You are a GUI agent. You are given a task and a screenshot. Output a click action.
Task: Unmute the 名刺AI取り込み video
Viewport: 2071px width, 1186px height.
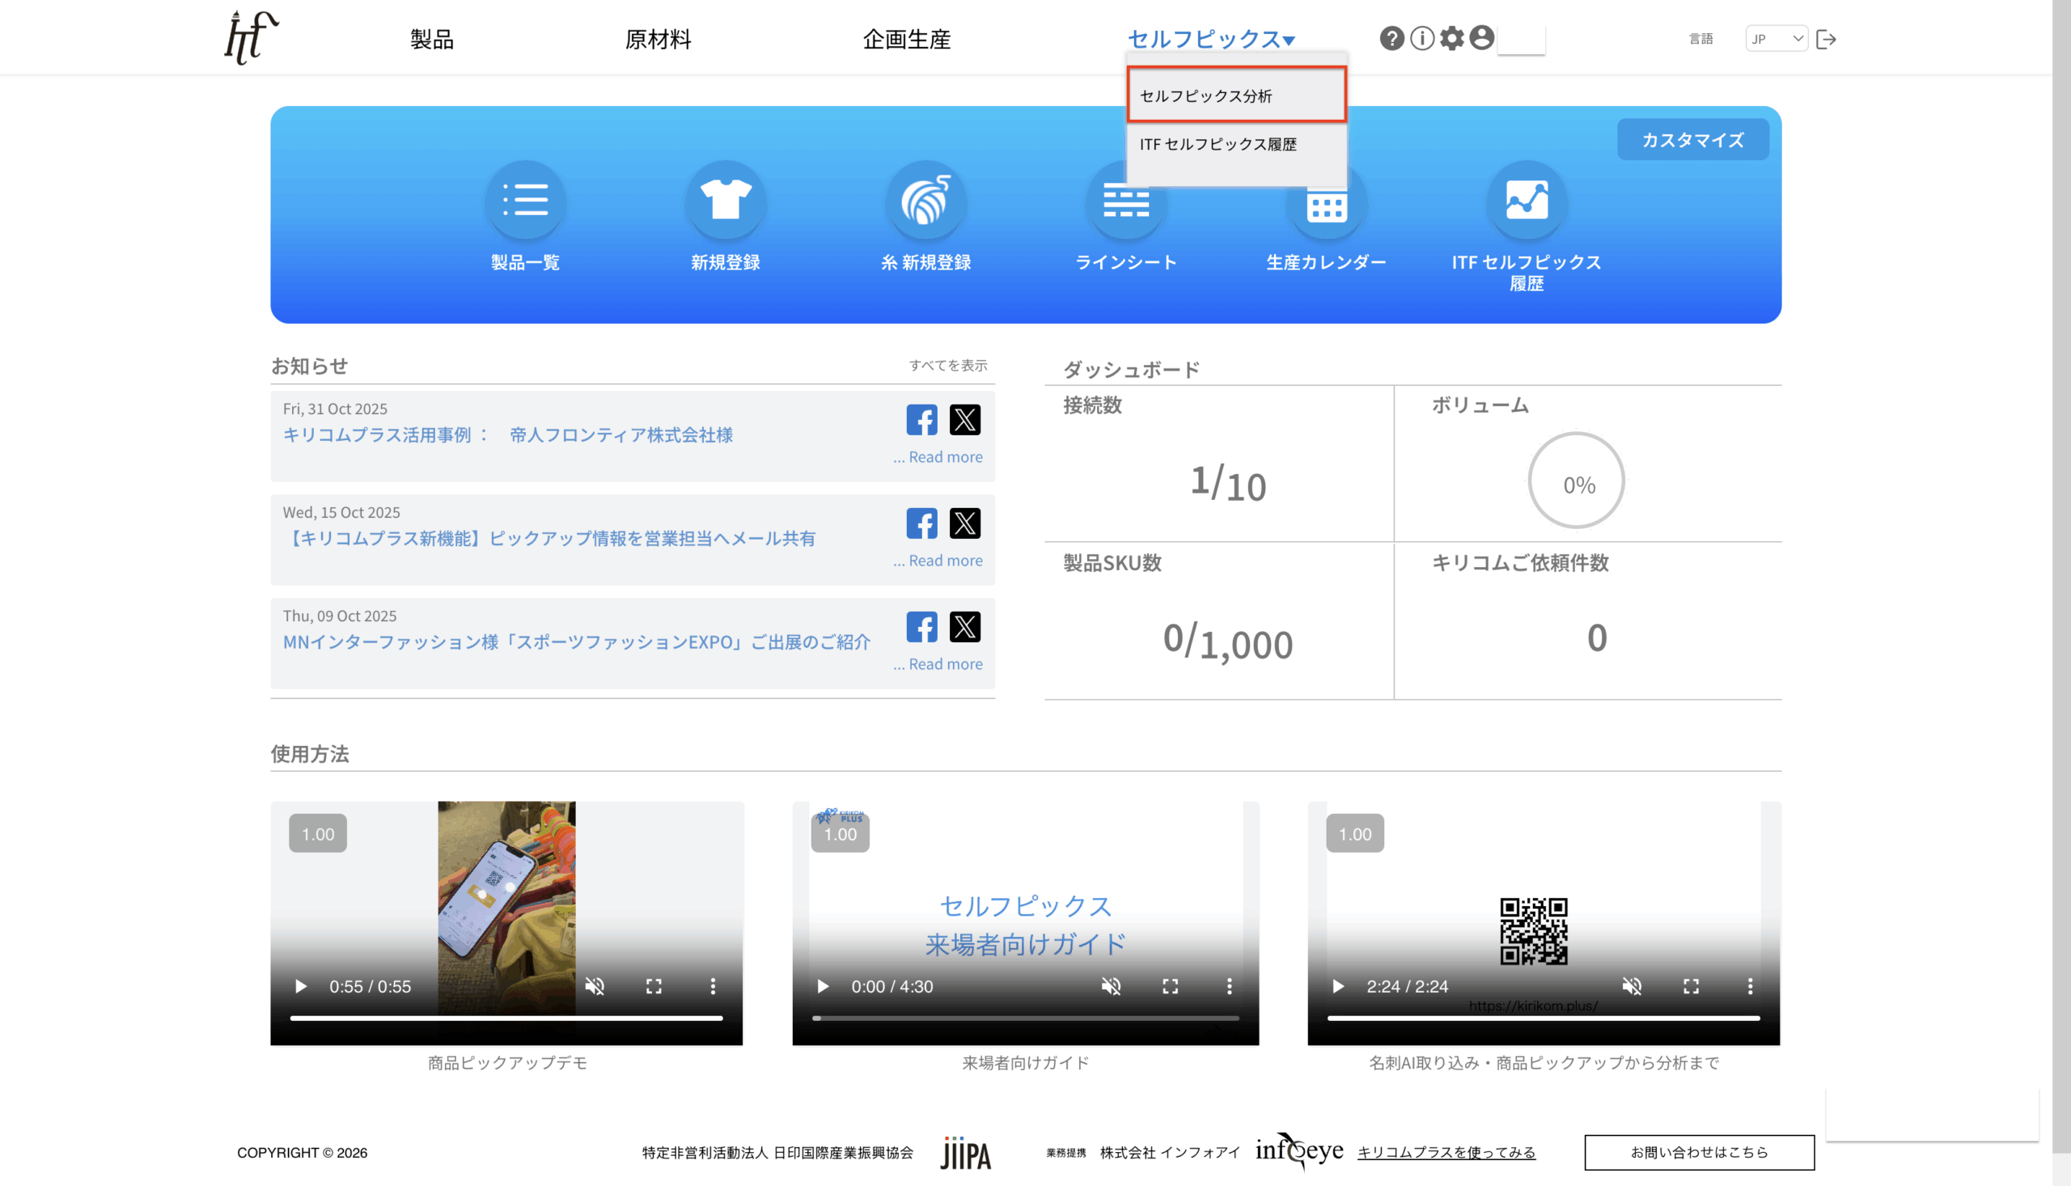point(1631,986)
